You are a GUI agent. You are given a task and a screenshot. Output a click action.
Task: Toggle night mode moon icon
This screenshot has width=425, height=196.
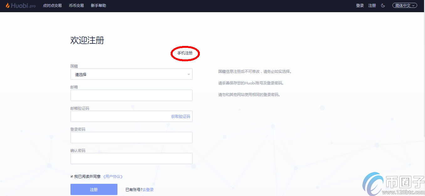pyautogui.click(x=383, y=6)
